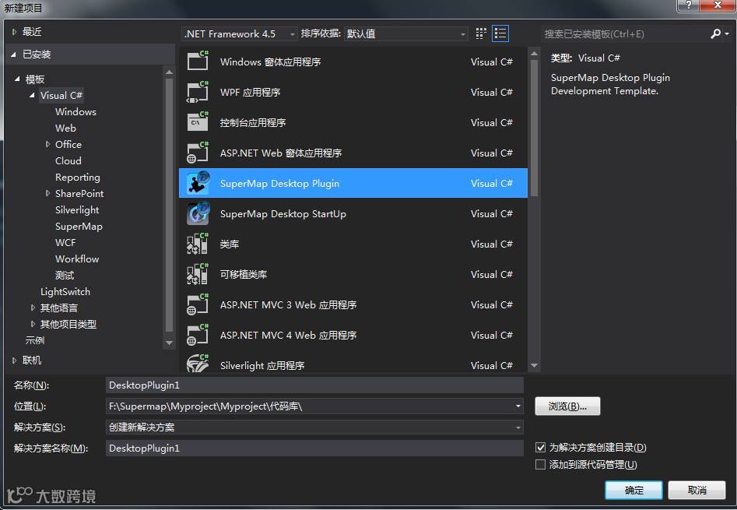This screenshot has height=510, width=737.
Task: Collapse the 模板 tree node
Action: coord(17,79)
